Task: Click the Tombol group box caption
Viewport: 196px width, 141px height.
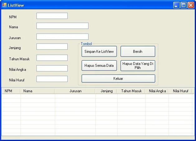Action: click(86, 44)
